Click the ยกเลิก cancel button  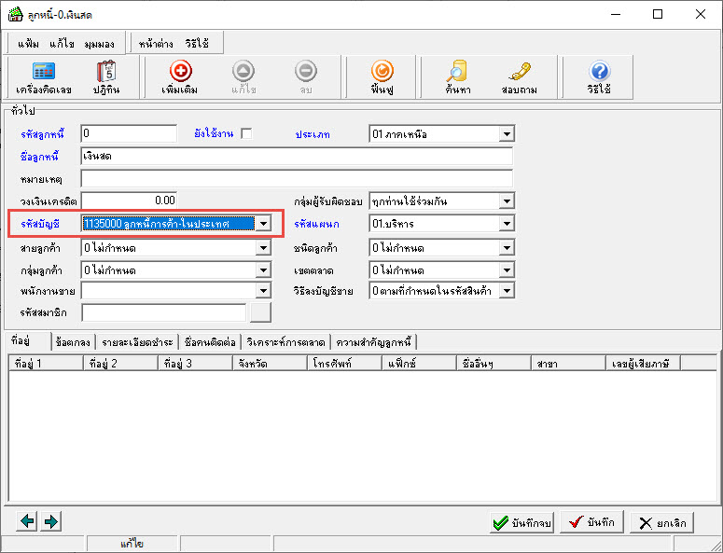coord(661,523)
